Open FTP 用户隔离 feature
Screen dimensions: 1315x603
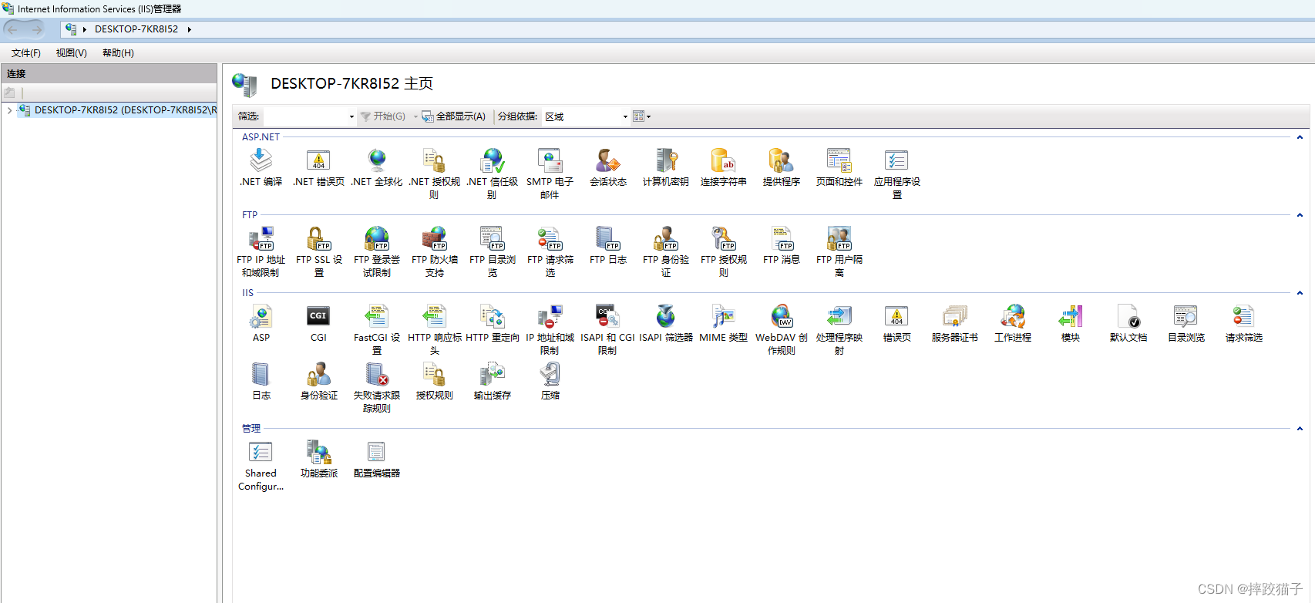point(839,251)
